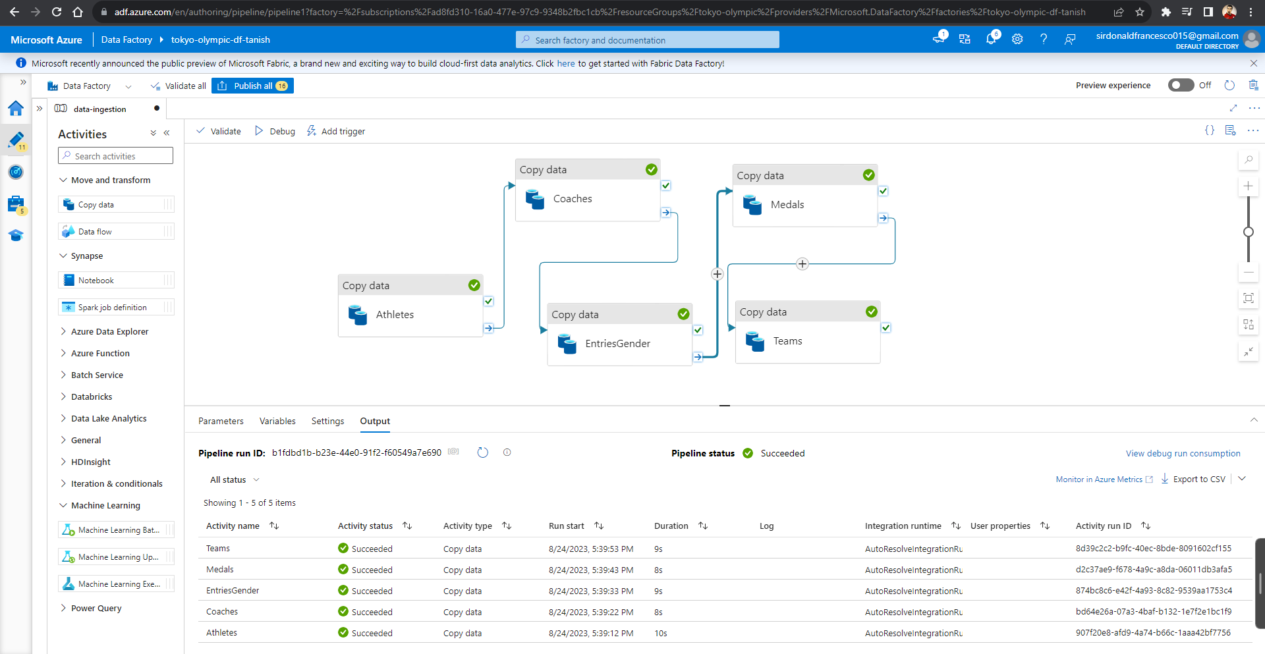The width and height of the screenshot is (1265, 654).
Task: Switch to the Variables tab
Action: point(277,421)
